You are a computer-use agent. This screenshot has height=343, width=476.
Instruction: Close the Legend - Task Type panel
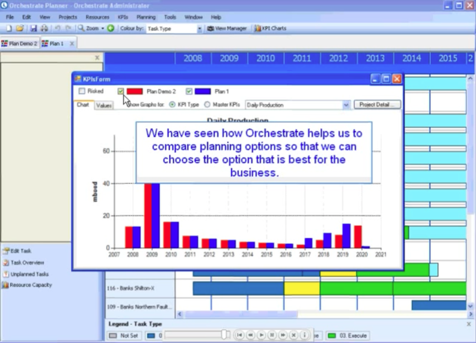tap(468, 324)
